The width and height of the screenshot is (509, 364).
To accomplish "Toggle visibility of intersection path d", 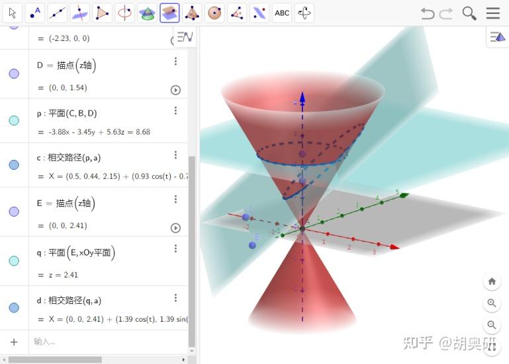I will click(x=14, y=308).
